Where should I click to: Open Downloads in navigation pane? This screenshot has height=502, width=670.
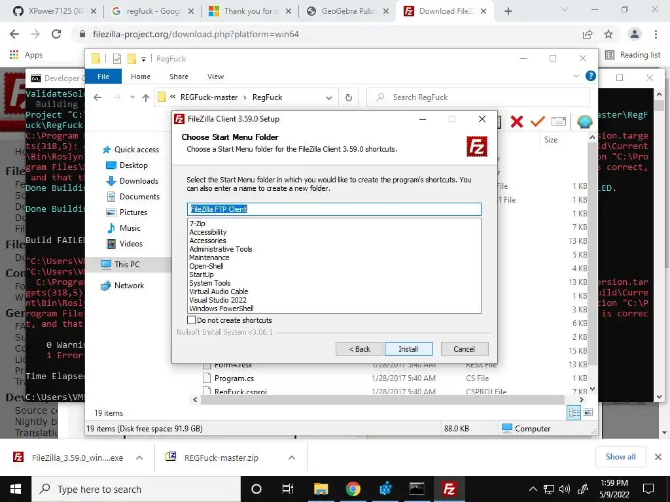coord(132,181)
